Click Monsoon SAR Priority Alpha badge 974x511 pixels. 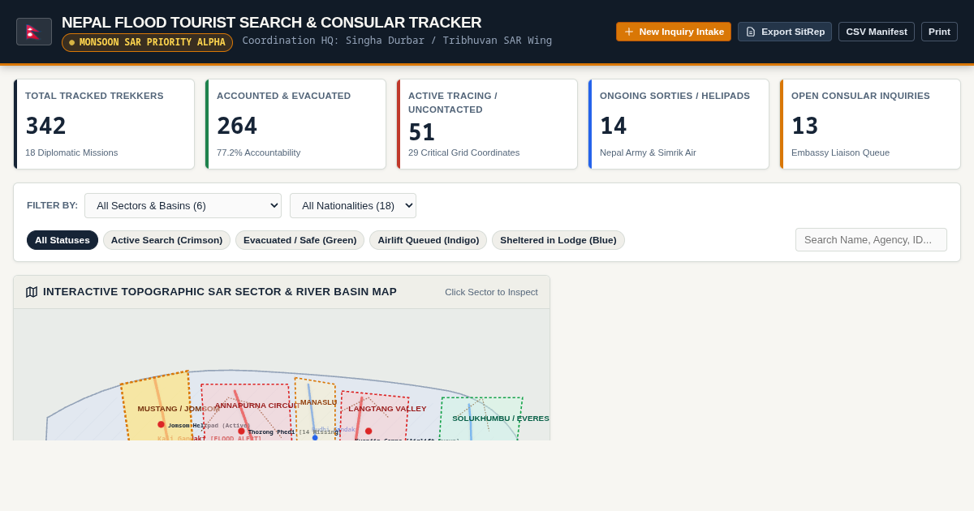tap(147, 42)
